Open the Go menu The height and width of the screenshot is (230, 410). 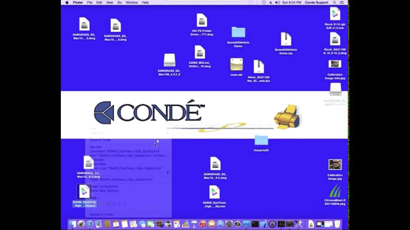coord(119,2)
